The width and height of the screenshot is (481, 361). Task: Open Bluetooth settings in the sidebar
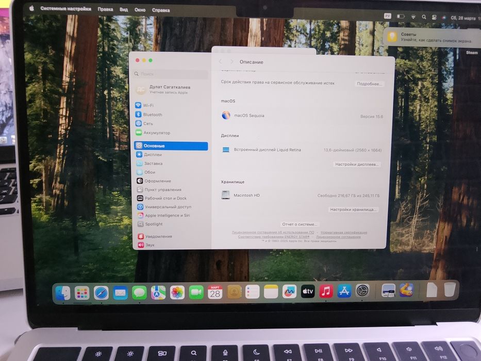148,114
